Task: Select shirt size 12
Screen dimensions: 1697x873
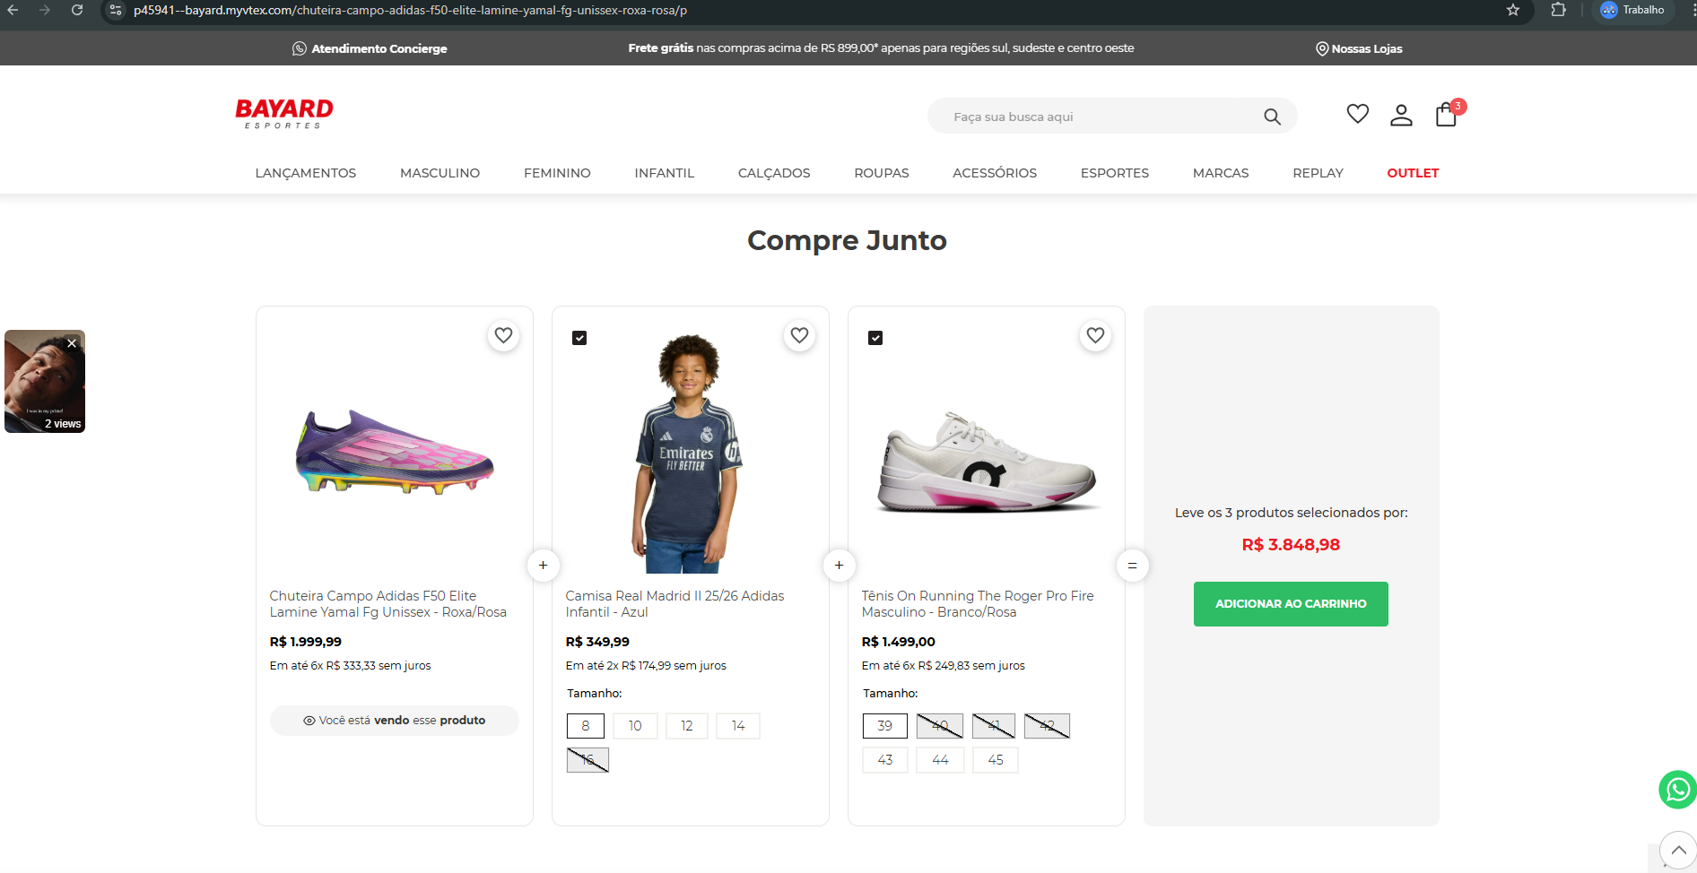Action: click(686, 726)
